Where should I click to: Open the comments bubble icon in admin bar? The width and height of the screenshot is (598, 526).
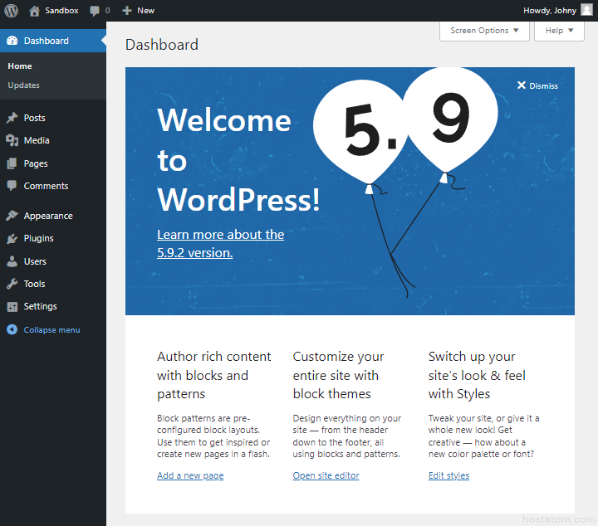tap(95, 11)
